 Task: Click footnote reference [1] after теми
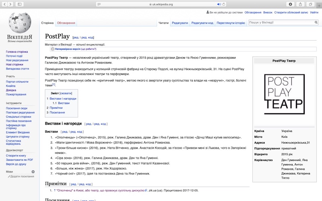click(x=54, y=84)
